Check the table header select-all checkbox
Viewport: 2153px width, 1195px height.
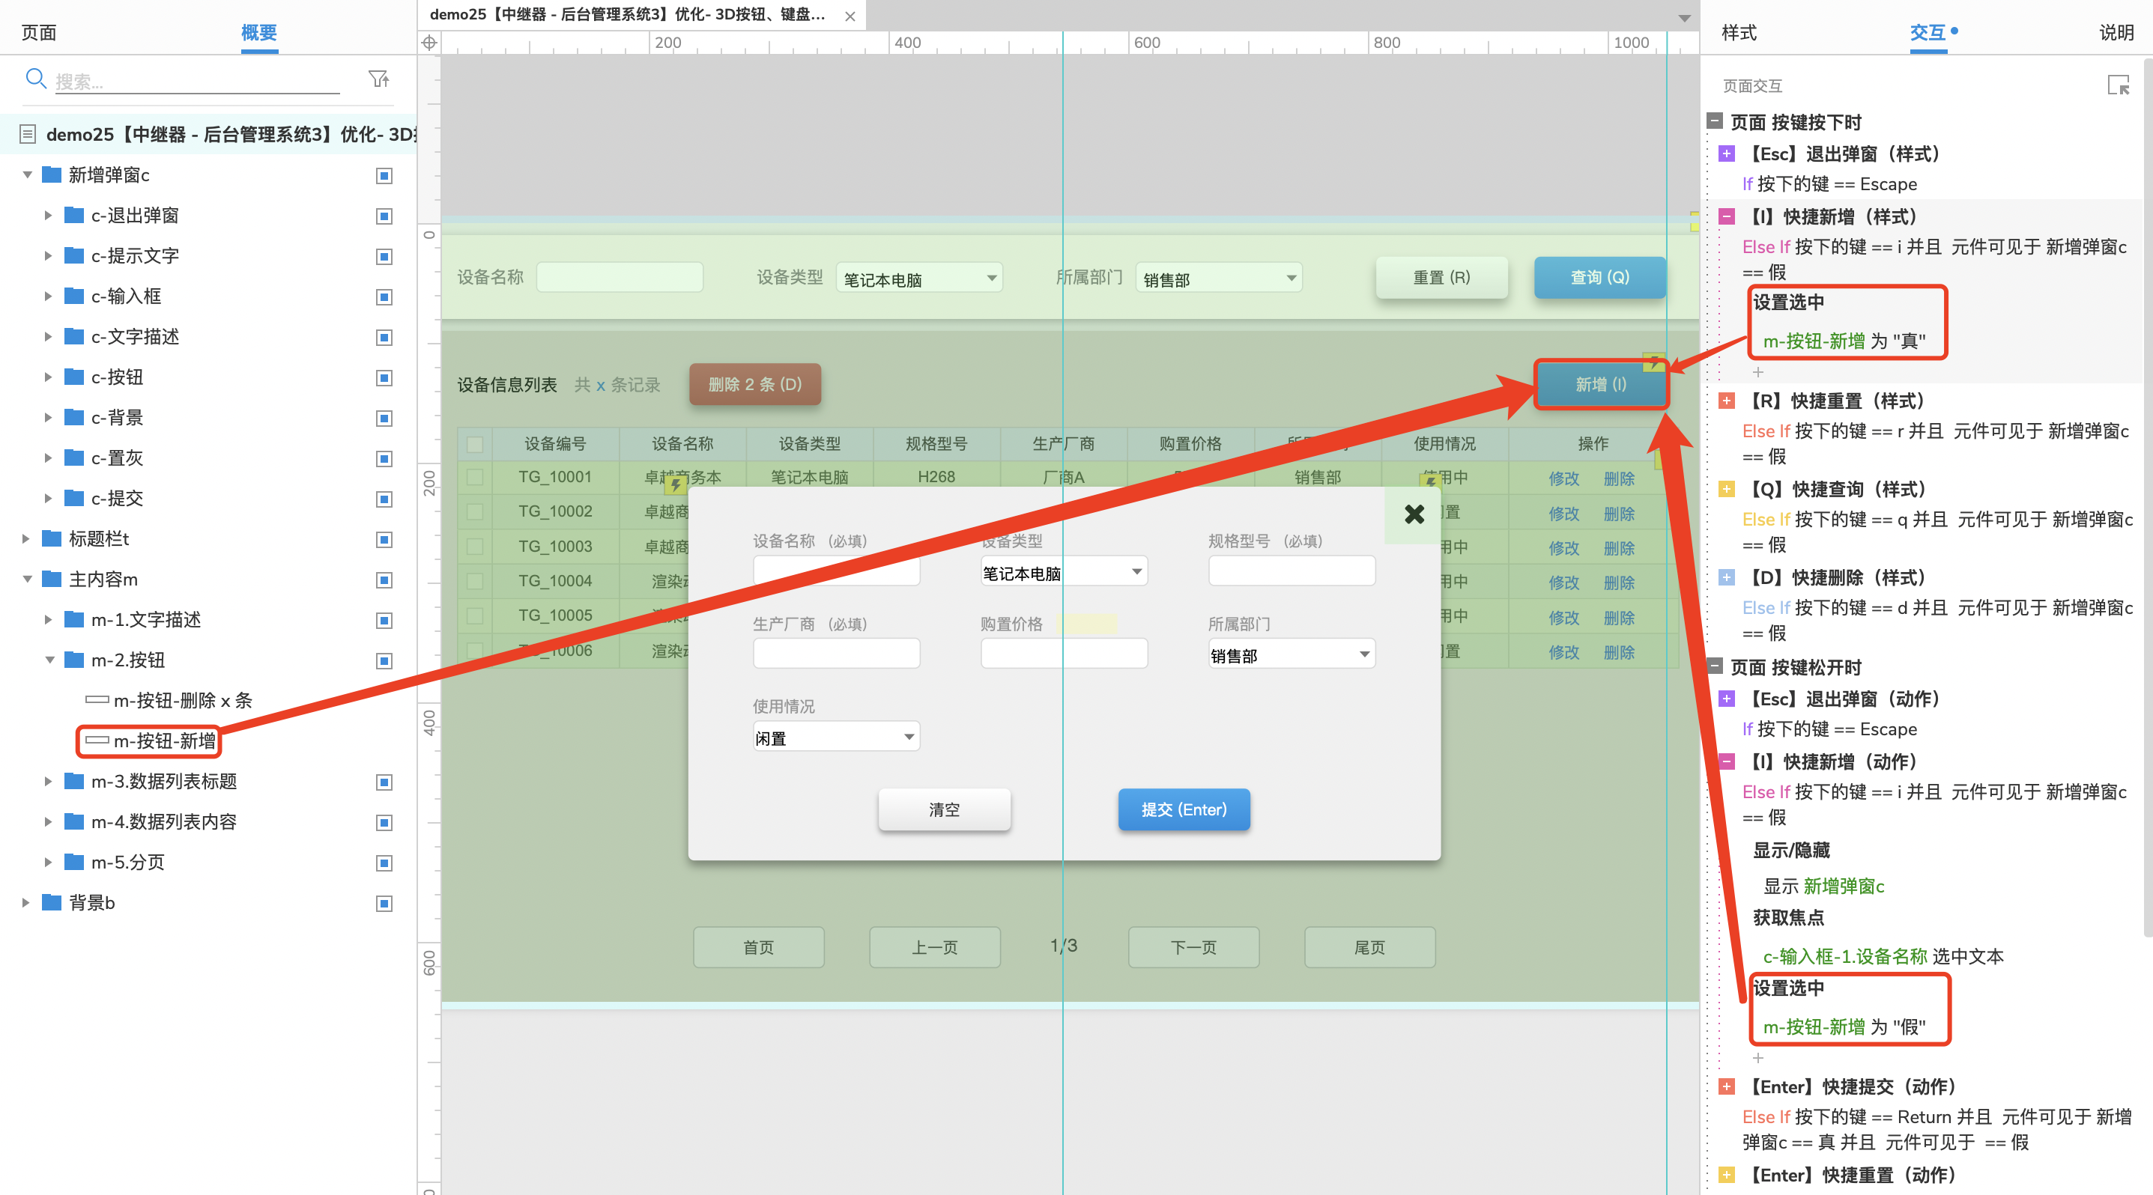pos(475,444)
